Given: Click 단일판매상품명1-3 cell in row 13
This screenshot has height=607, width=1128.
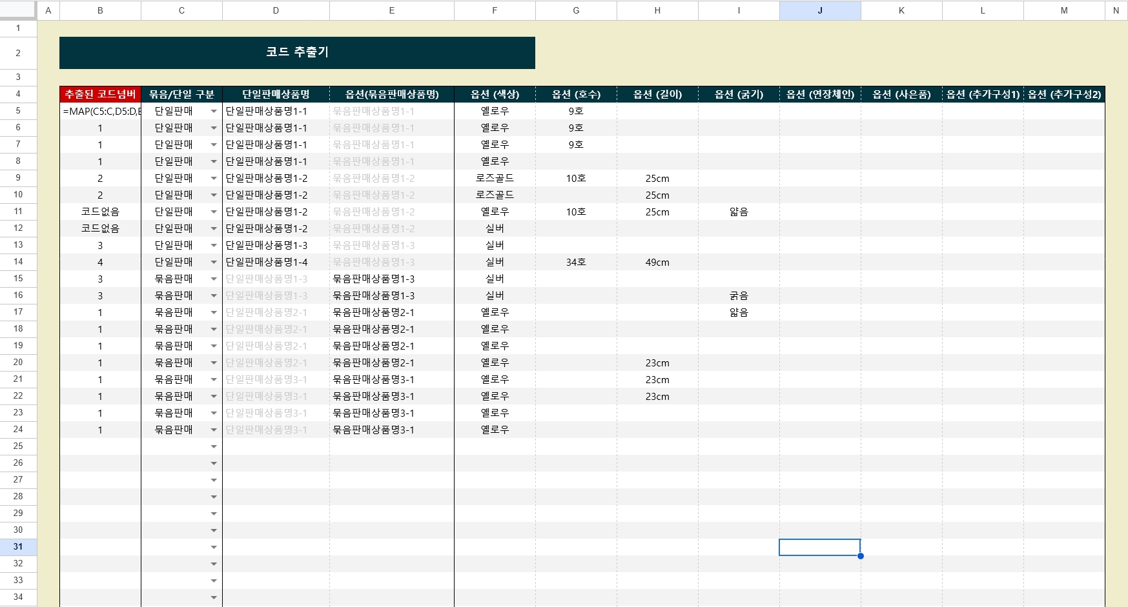Looking at the screenshot, I should pyautogui.click(x=276, y=245).
